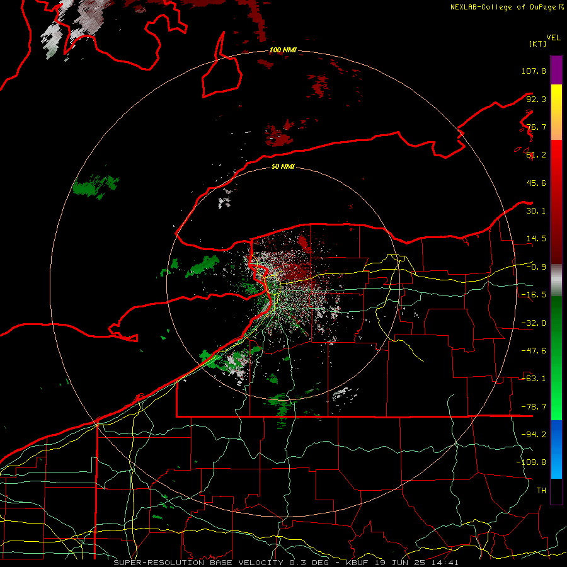The image size is (567, 567).
Task: Click the 14.5 velocity scale value
Action: pos(536,239)
